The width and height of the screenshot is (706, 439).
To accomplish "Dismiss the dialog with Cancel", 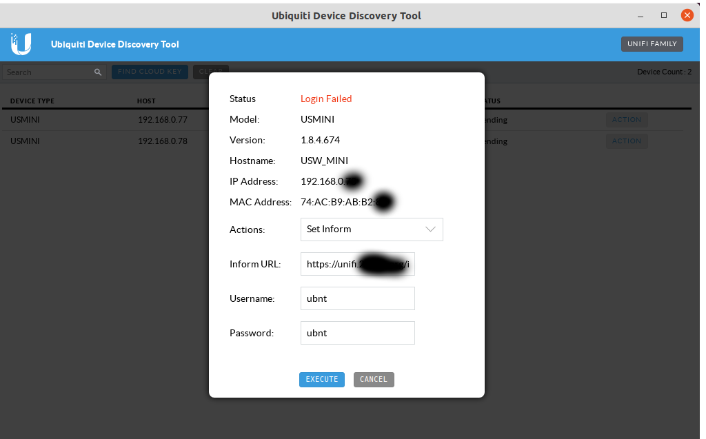I will click(x=374, y=379).
